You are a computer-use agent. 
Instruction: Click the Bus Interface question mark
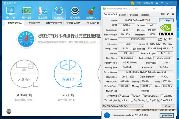pyautogui.click(x=173, y=49)
